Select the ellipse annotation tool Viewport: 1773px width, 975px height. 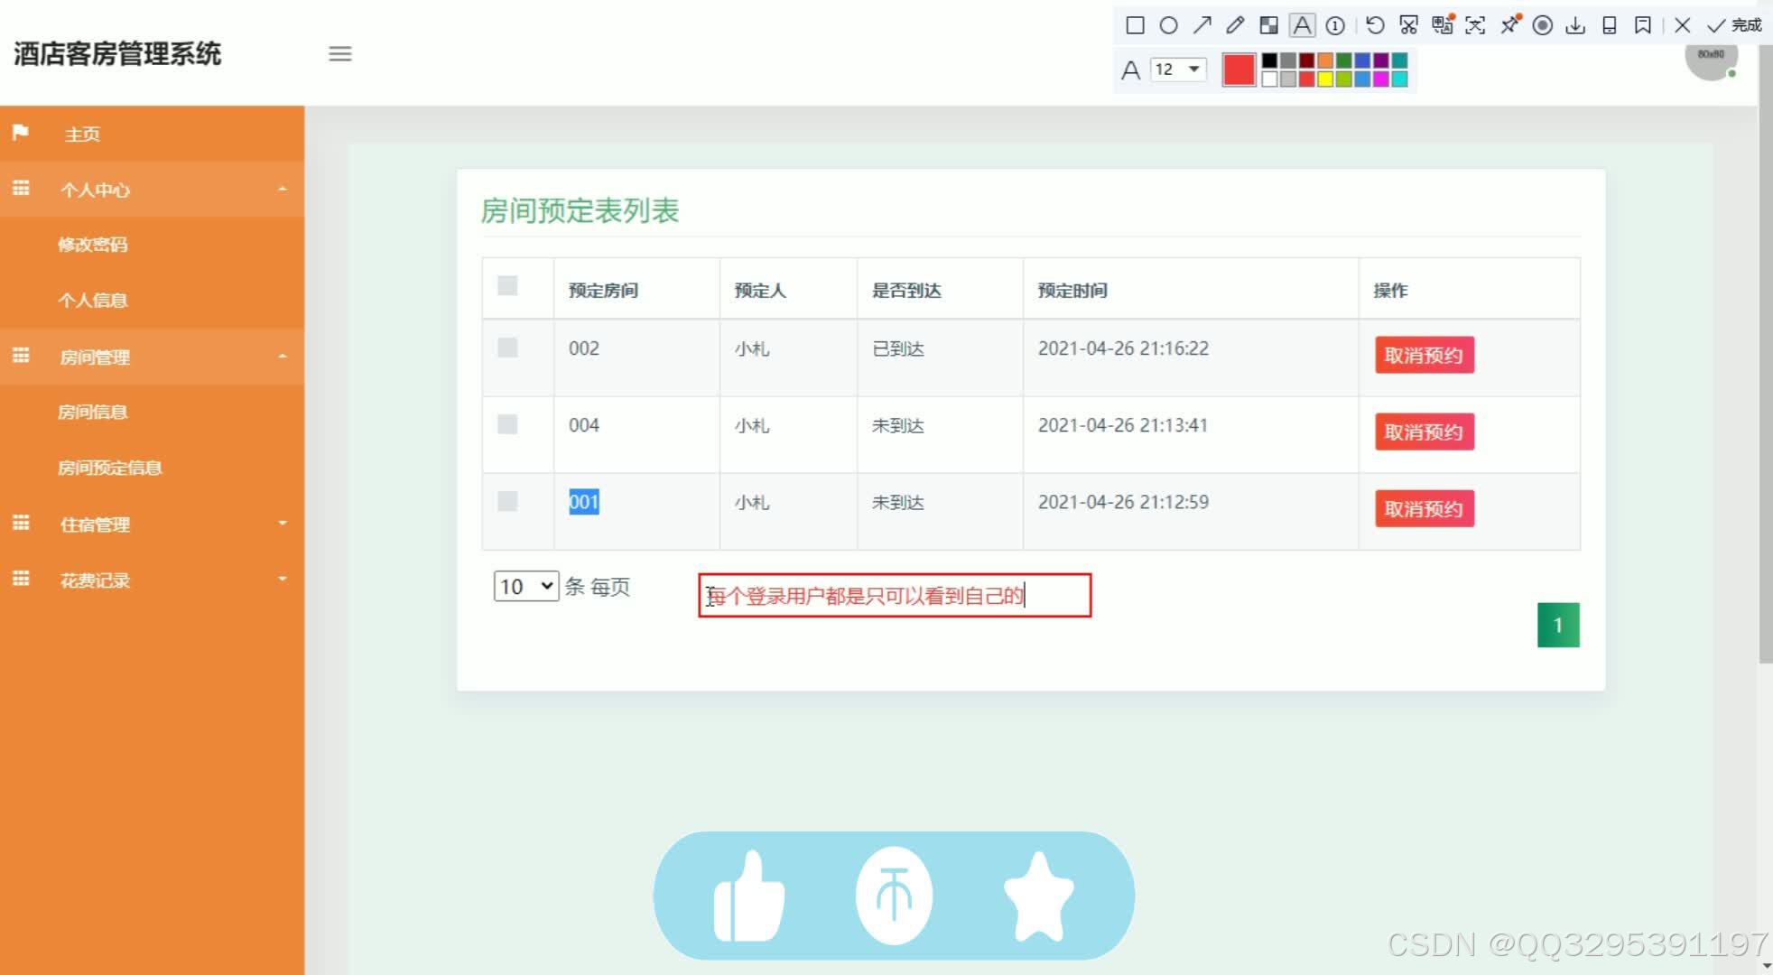1168,25
